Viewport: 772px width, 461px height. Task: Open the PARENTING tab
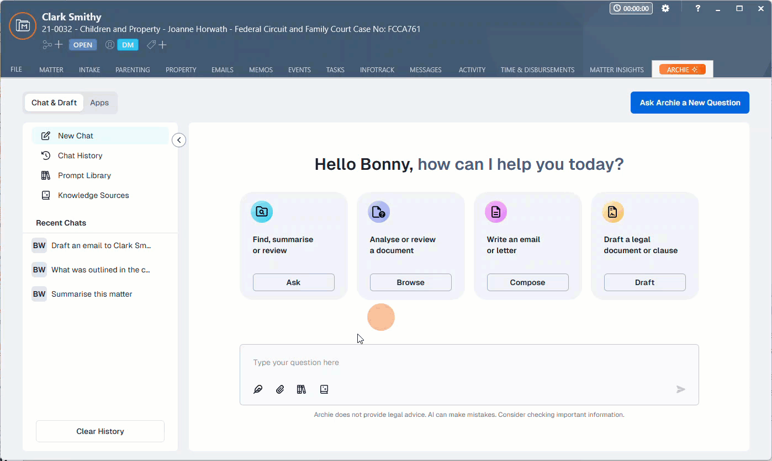pyautogui.click(x=133, y=70)
